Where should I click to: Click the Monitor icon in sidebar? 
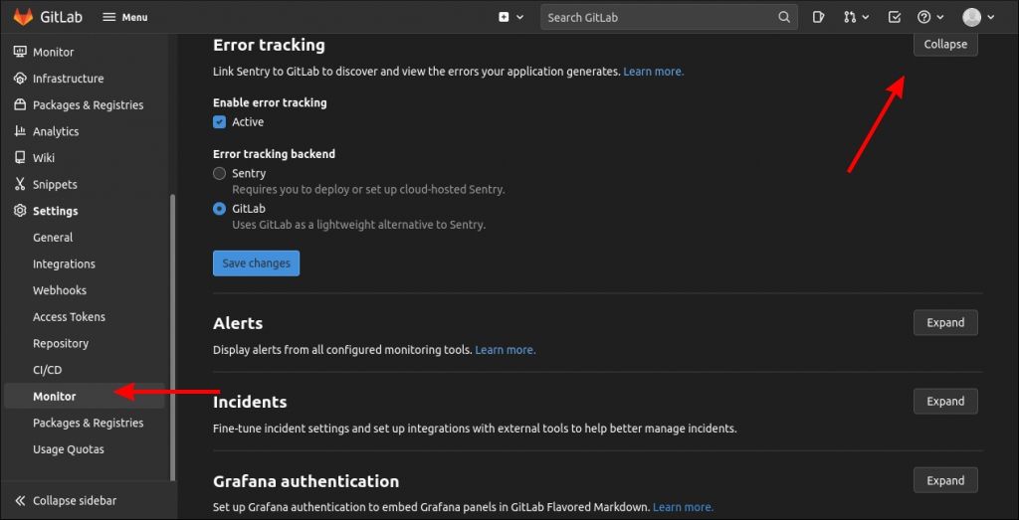point(20,52)
